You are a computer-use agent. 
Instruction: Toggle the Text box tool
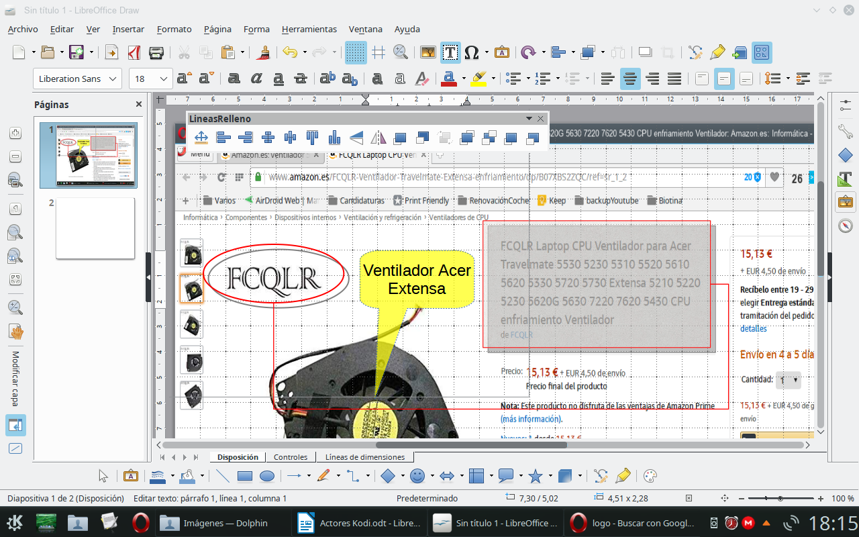(x=450, y=52)
